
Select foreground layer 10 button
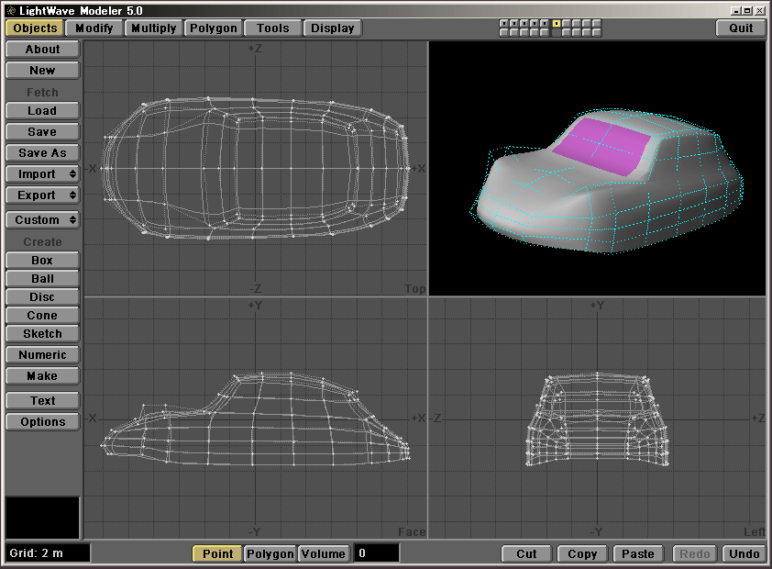point(597,23)
